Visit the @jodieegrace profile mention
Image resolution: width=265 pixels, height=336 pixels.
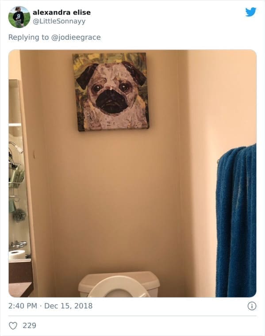(x=76, y=37)
